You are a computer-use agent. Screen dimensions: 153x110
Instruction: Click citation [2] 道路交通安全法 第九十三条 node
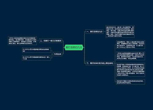pyautogui.click(x=36, y=58)
